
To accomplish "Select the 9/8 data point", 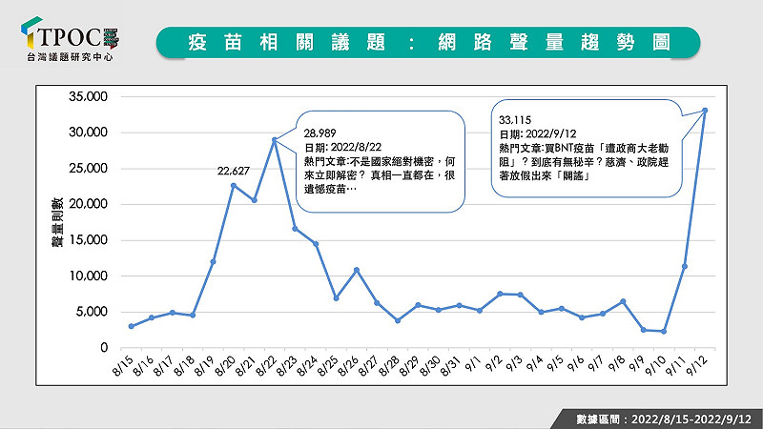I will 623,301.
